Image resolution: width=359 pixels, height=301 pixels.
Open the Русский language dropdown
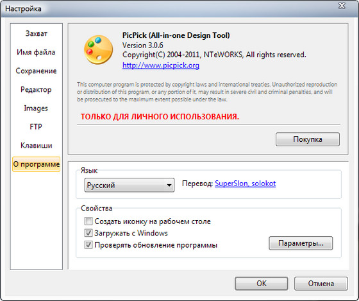pos(129,185)
